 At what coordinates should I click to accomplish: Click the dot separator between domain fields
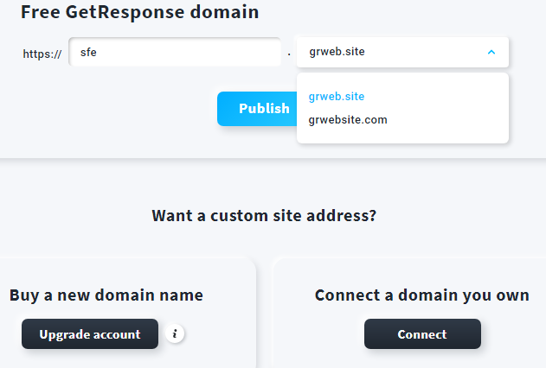[289, 55]
